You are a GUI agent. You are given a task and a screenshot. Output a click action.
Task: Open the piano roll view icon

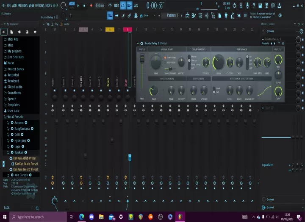(x=194, y=16)
